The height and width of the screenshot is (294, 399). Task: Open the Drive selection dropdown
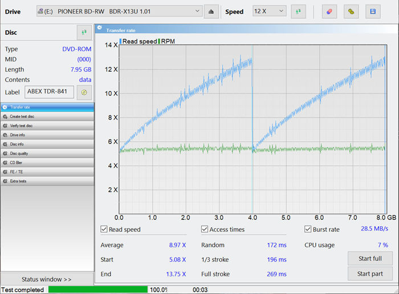tap(119, 11)
